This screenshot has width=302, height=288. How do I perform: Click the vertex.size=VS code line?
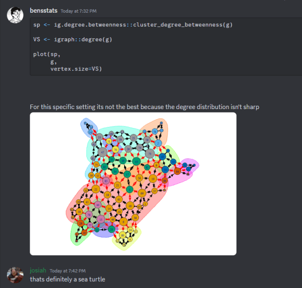[76, 69]
